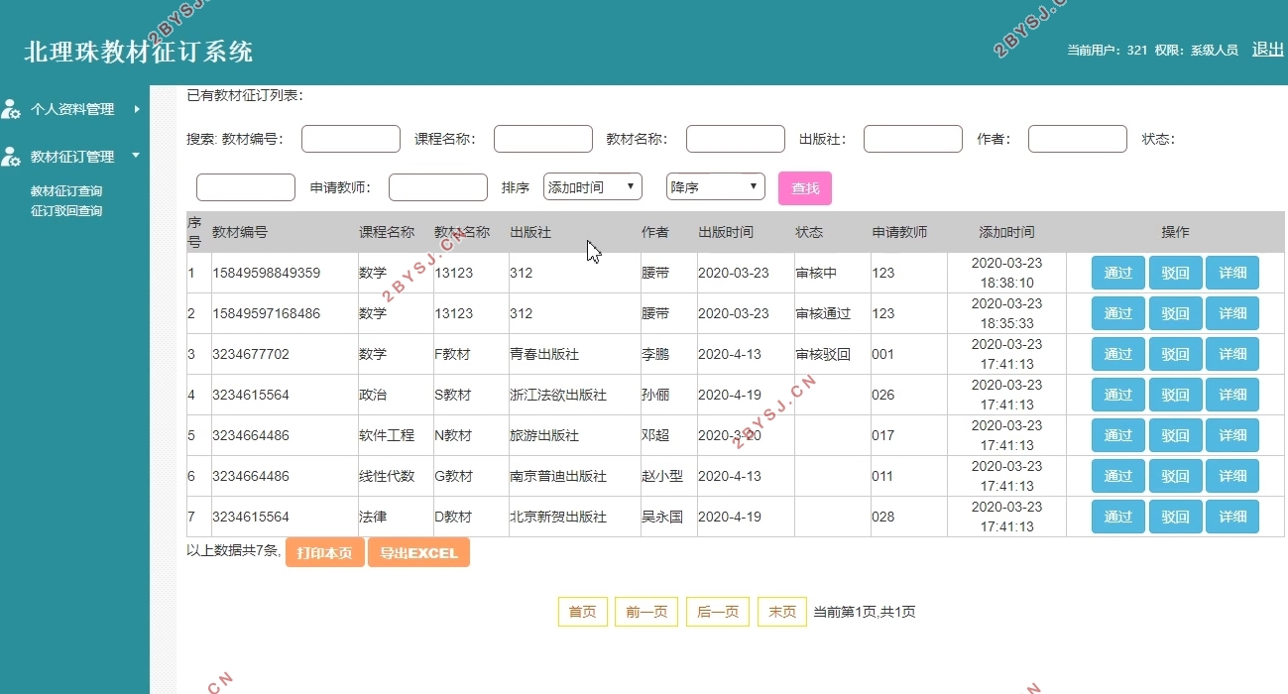This screenshot has height=694, width=1288.
Task: Click the pink 查找 search button
Action: 805,188
